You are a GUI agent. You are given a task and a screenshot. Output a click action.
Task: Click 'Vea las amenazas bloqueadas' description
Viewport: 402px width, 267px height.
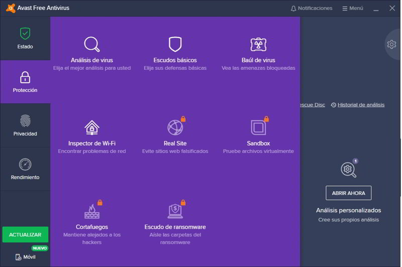click(x=258, y=68)
